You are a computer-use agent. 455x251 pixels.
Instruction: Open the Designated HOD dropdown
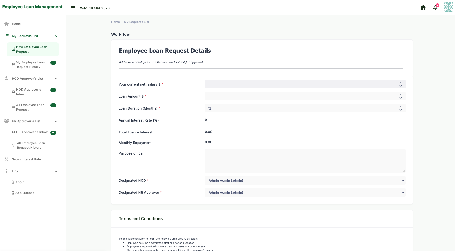[305, 181]
